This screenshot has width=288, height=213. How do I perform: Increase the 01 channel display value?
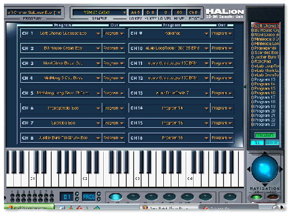pos(77,194)
